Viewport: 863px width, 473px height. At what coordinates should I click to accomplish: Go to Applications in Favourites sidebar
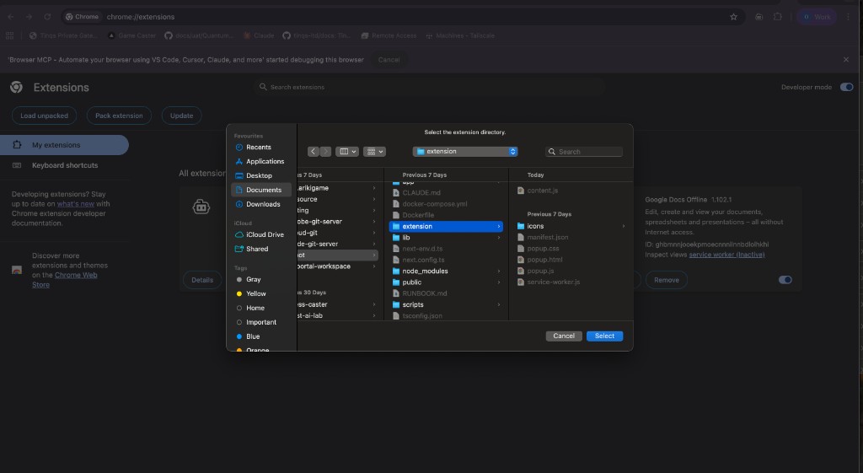point(265,161)
